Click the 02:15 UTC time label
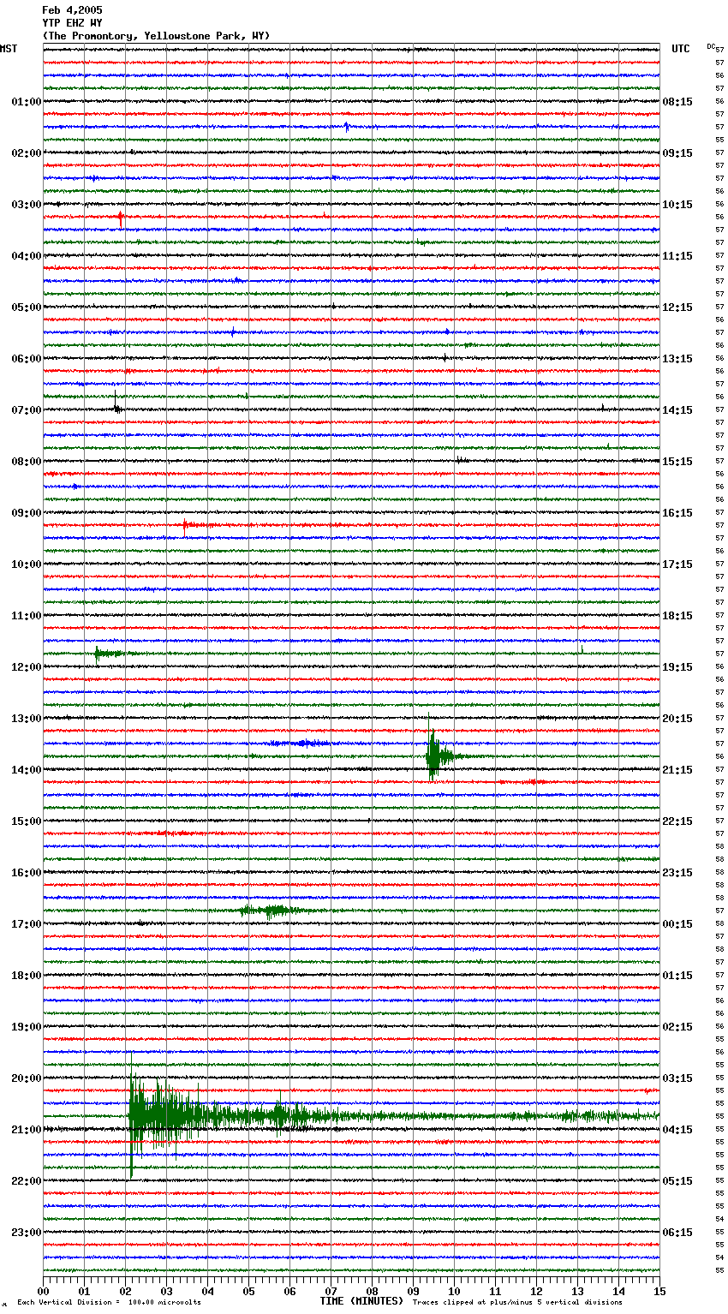This screenshot has height=1314, width=728. 677,1027
